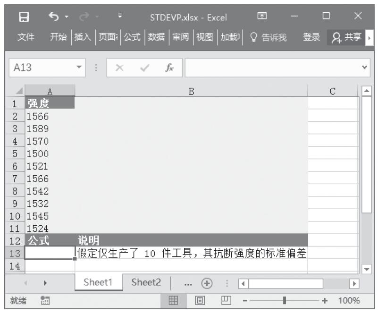This screenshot has height=314, width=378.
Task: Click the Undo arrow icon
Action: click(53, 17)
